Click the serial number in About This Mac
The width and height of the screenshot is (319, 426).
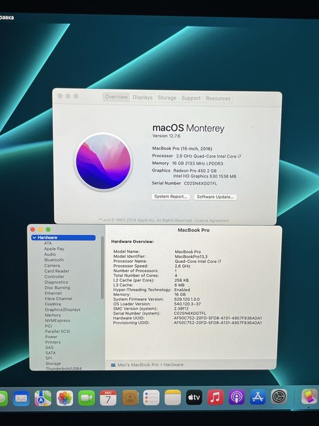(x=201, y=183)
